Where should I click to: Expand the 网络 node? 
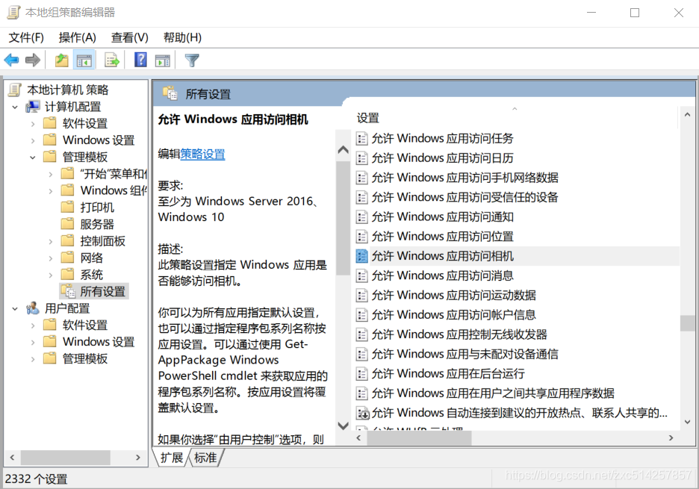(x=50, y=258)
